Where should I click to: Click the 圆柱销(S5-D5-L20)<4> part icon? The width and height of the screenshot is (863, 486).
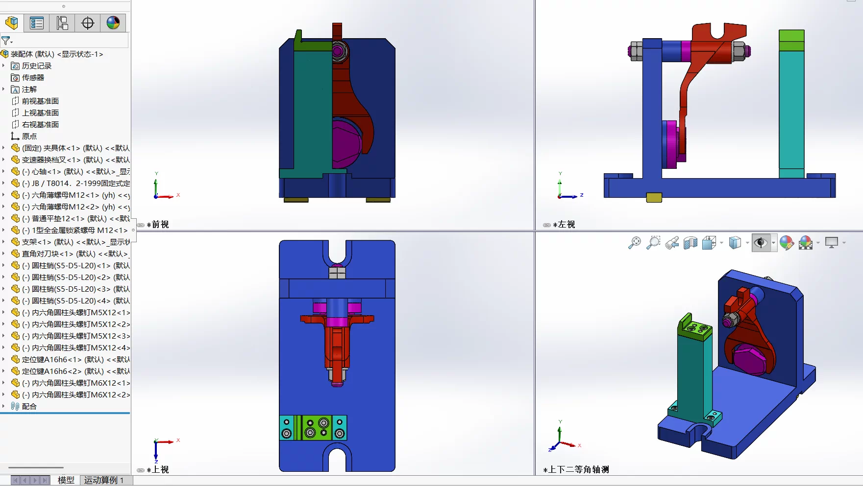[15, 301]
